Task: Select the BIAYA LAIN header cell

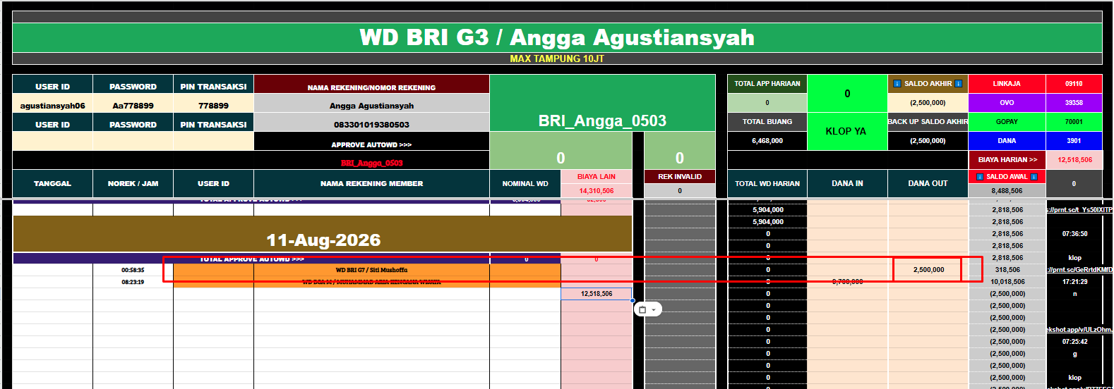Action: point(597,177)
